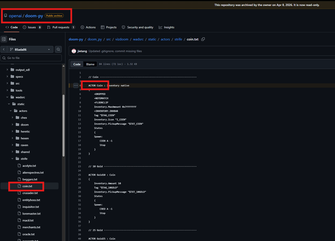Viewport: 335px width, 241px height.
Task: Click doom_py breadcrumb link
Action: coord(95,39)
